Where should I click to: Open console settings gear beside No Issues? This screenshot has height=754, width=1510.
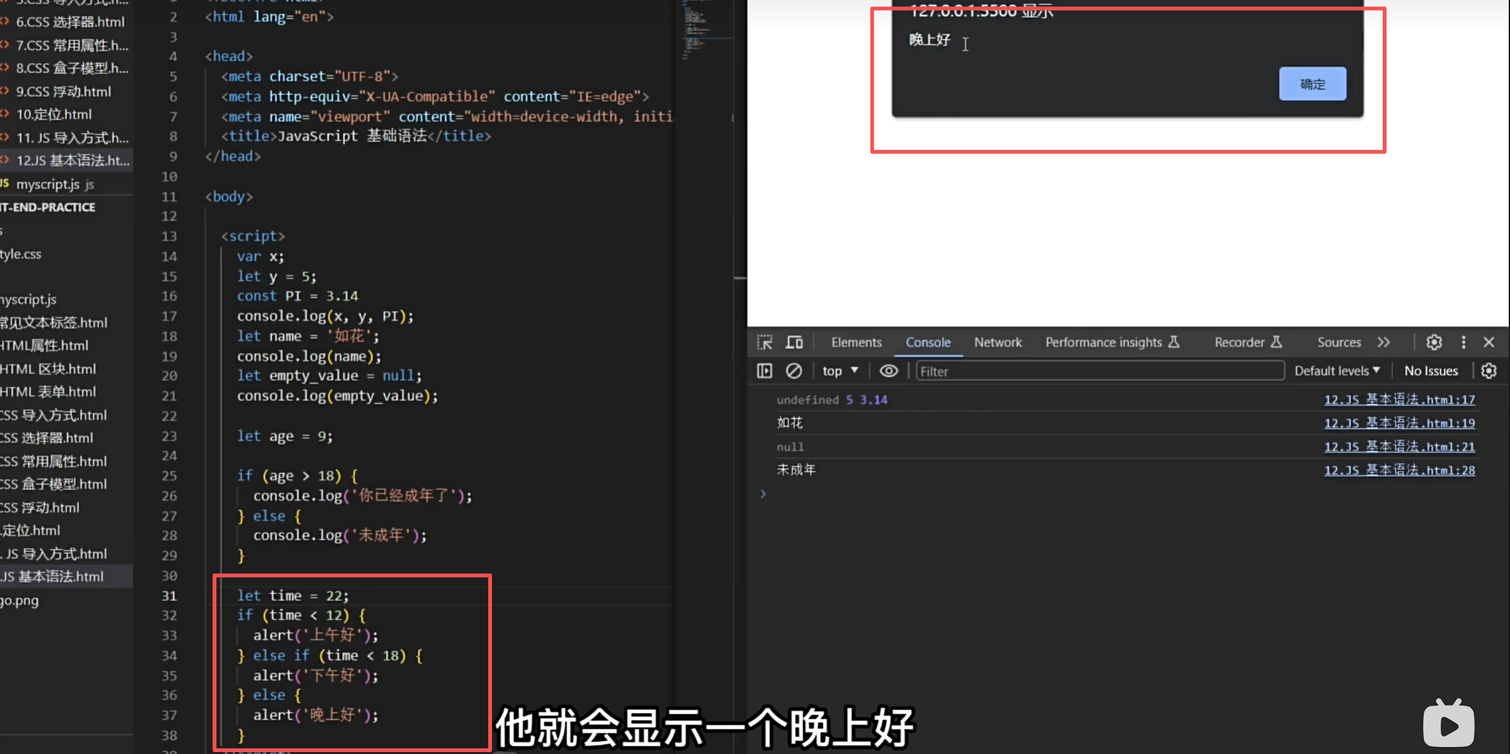coord(1489,371)
